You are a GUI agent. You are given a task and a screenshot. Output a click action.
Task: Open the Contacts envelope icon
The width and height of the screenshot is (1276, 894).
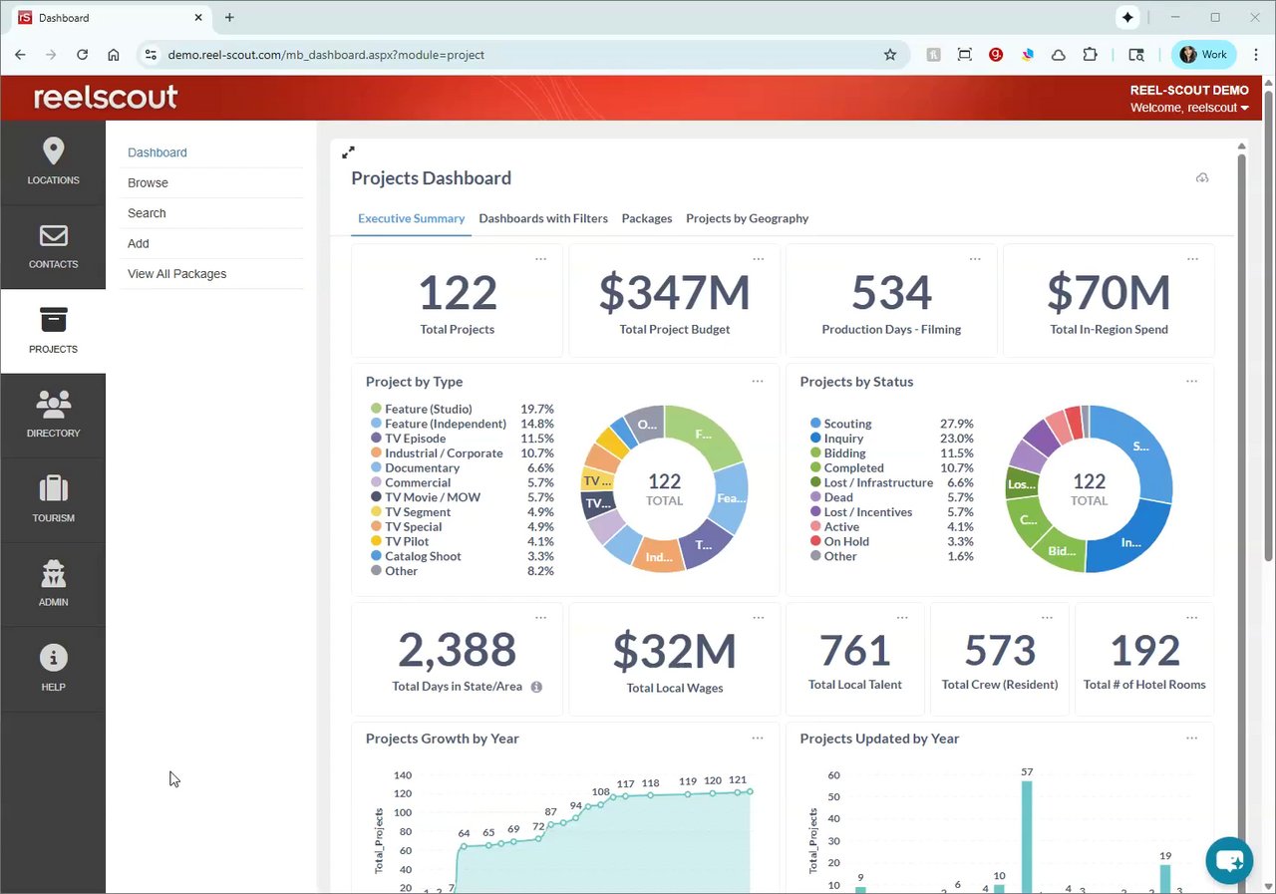pos(53,236)
